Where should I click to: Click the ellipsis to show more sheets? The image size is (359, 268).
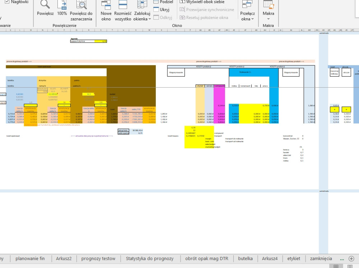(342, 259)
